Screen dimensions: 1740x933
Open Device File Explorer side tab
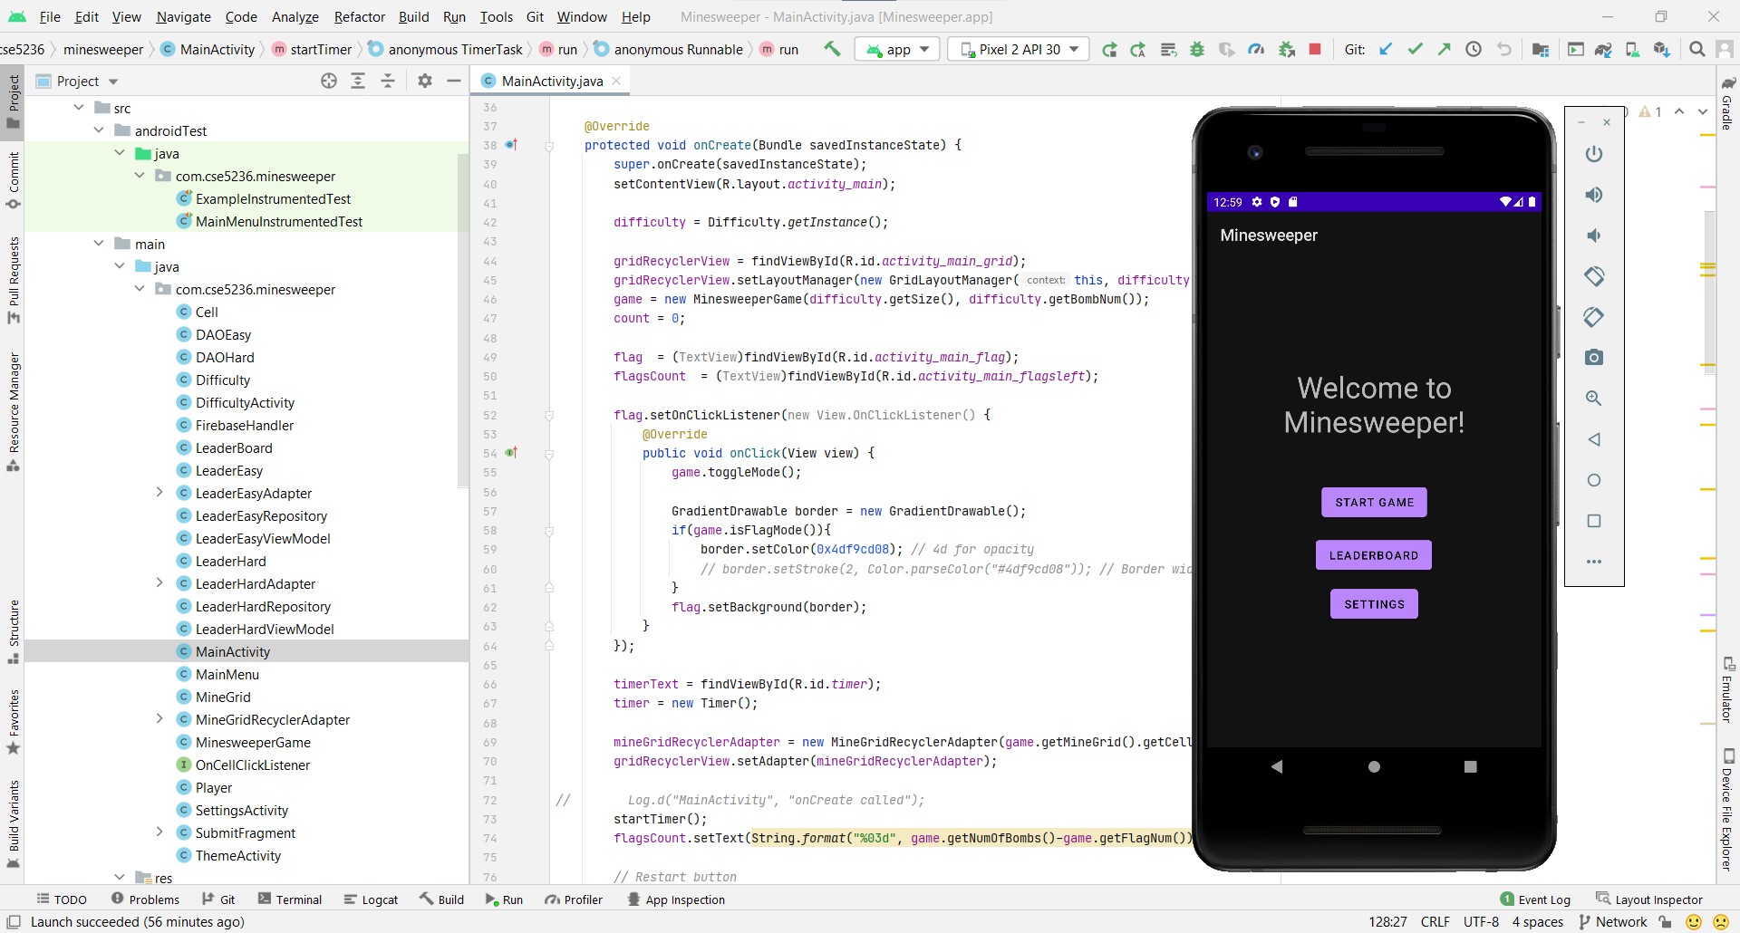click(x=1727, y=811)
